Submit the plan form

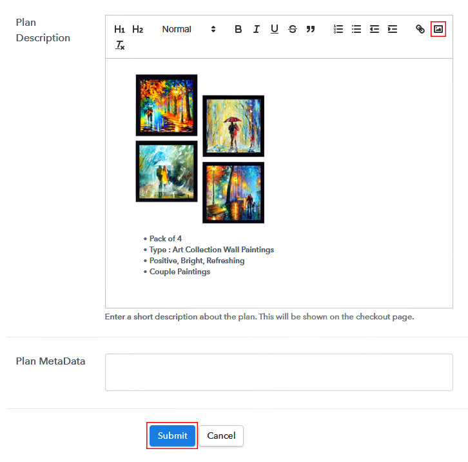click(172, 436)
